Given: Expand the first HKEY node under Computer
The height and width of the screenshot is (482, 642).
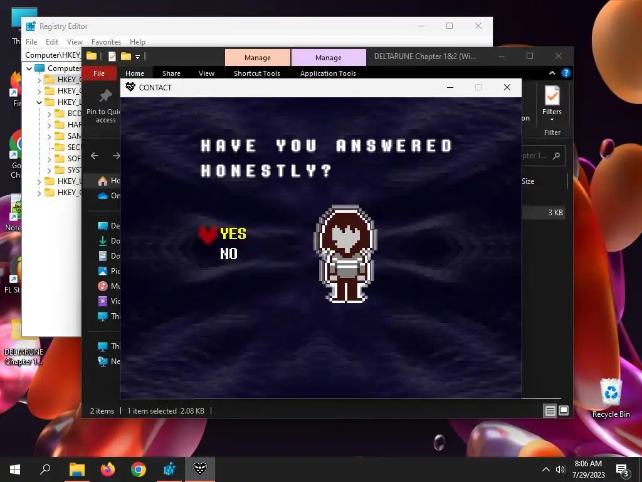Looking at the screenshot, I should tap(39, 80).
